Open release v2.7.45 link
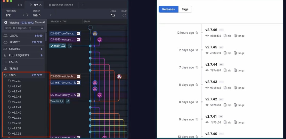 [x=211, y=47]
